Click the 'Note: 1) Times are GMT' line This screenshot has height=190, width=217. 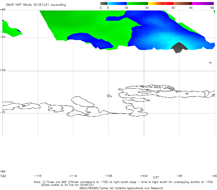123,182
